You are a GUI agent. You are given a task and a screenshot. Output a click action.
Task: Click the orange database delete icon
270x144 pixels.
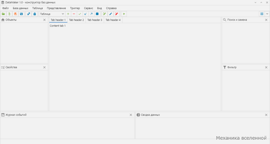pos(15,14)
